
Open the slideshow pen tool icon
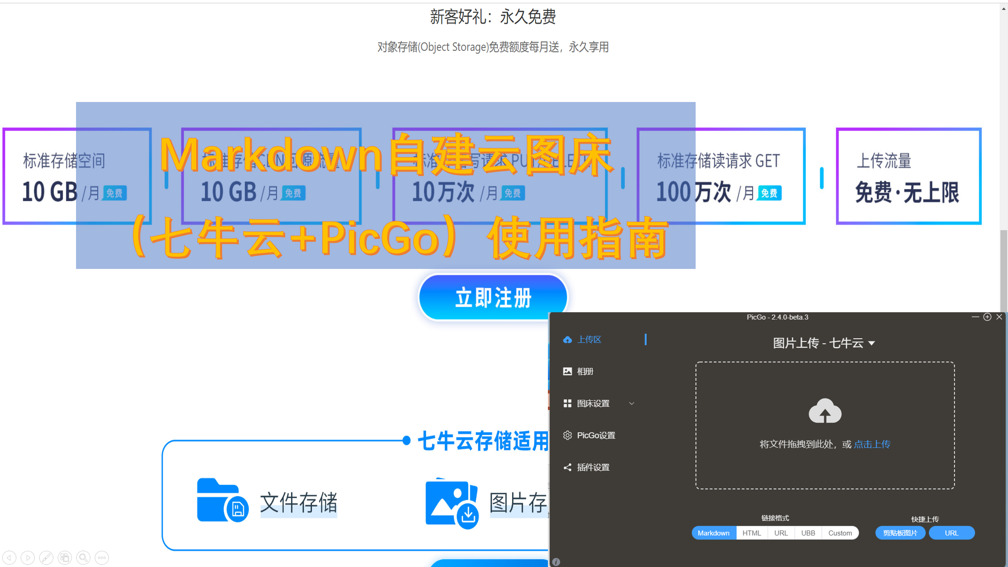(x=46, y=558)
